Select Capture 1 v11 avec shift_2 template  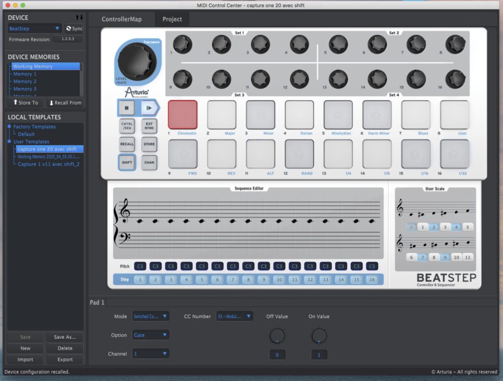(x=49, y=164)
